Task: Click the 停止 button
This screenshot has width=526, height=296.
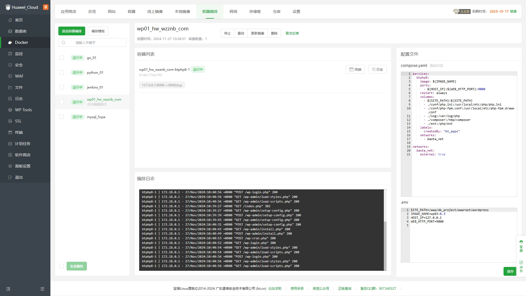Action: 227,33
